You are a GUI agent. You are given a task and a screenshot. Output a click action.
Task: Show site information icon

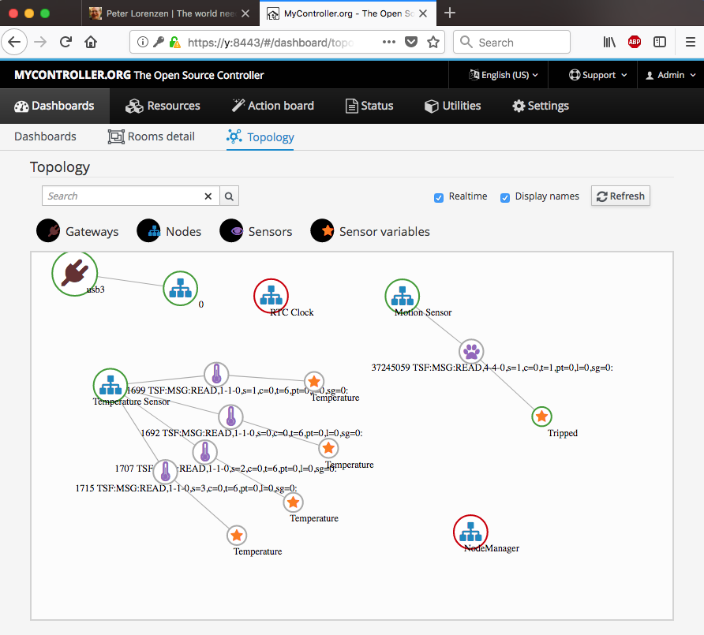[x=142, y=42]
